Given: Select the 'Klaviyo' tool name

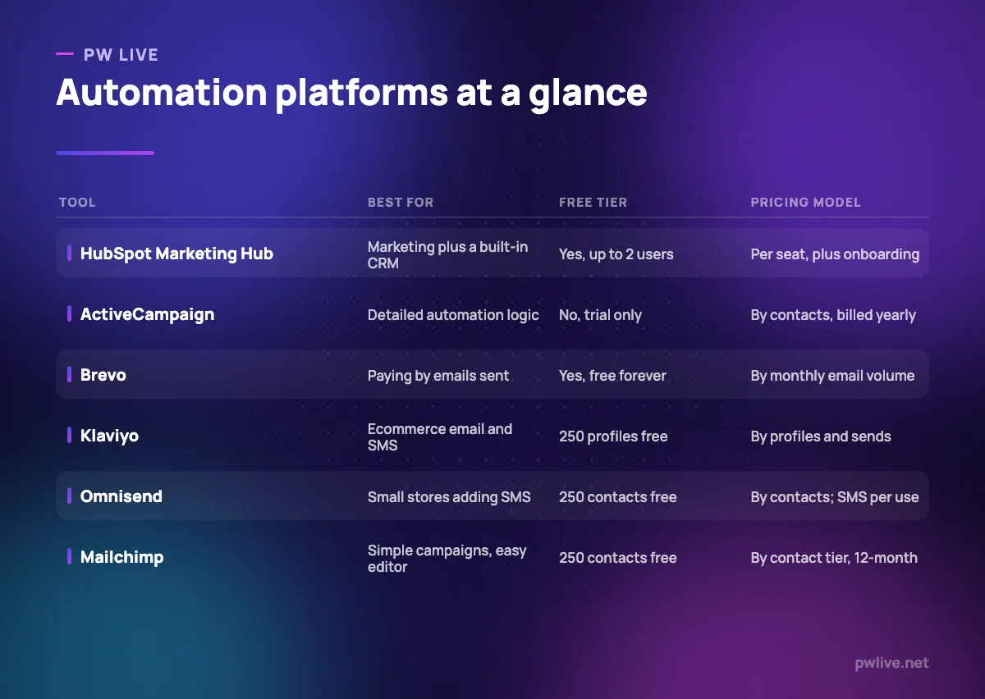Looking at the screenshot, I should click(109, 436).
